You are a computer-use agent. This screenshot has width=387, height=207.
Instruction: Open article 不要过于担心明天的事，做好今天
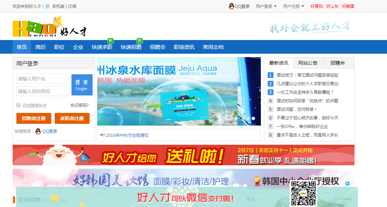pyautogui.click(x=308, y=118)
